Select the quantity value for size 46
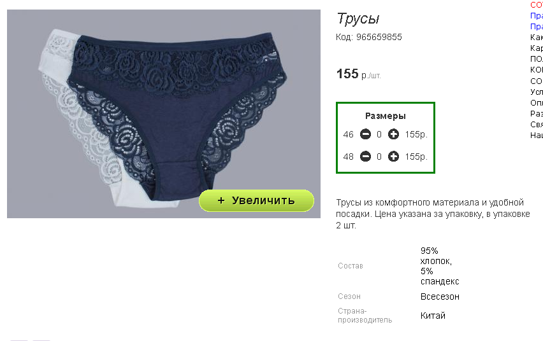 [379, 134]
